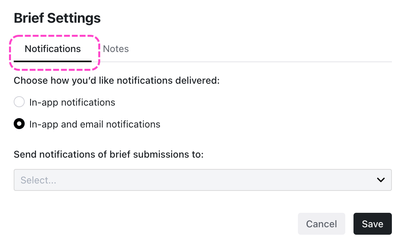404x248 pixels.
Task: Click the black underline beneath Notifications tab
Action: point(53,61)
